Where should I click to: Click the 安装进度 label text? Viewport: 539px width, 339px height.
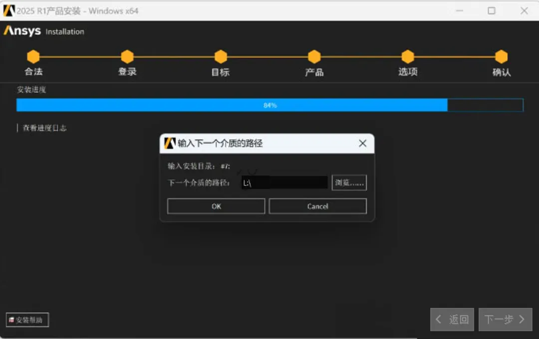click(x=31, y=90)
